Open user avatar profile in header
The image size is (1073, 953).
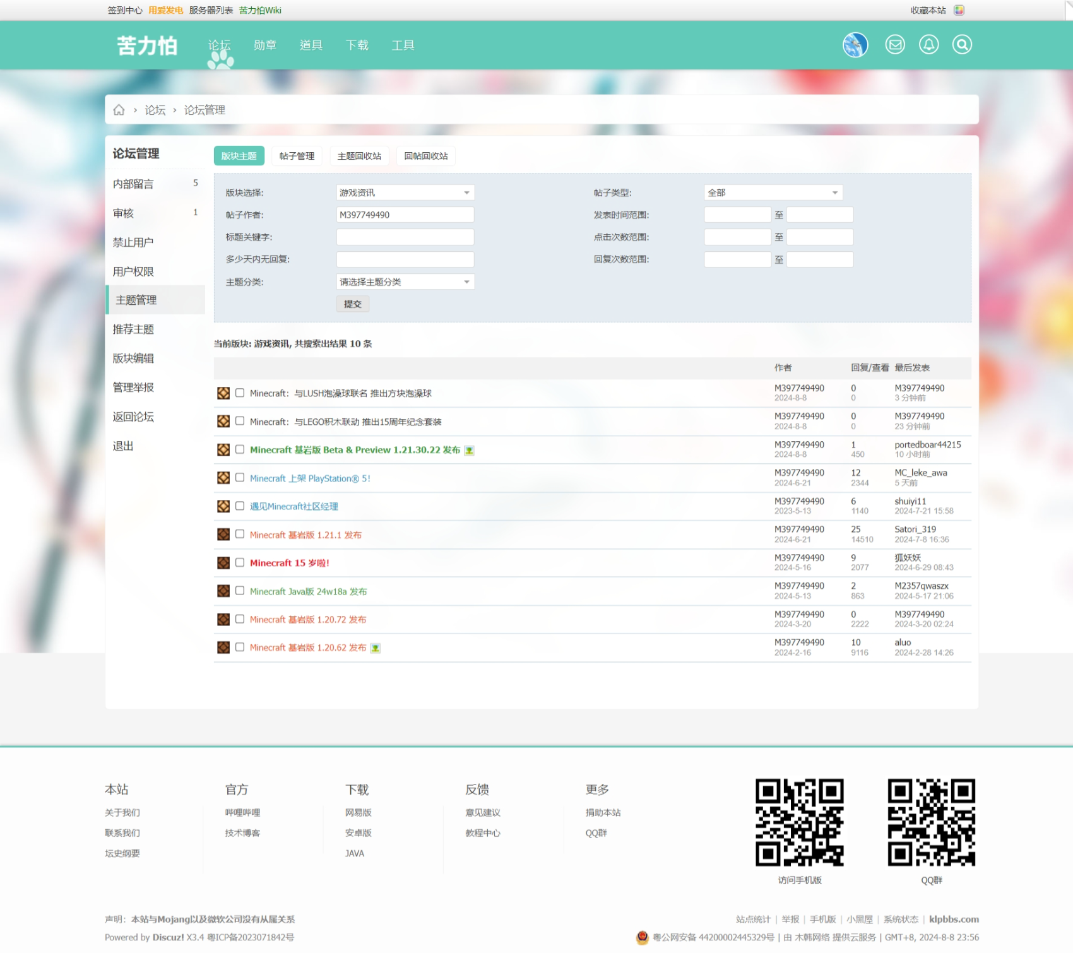(x=855, y=45)
